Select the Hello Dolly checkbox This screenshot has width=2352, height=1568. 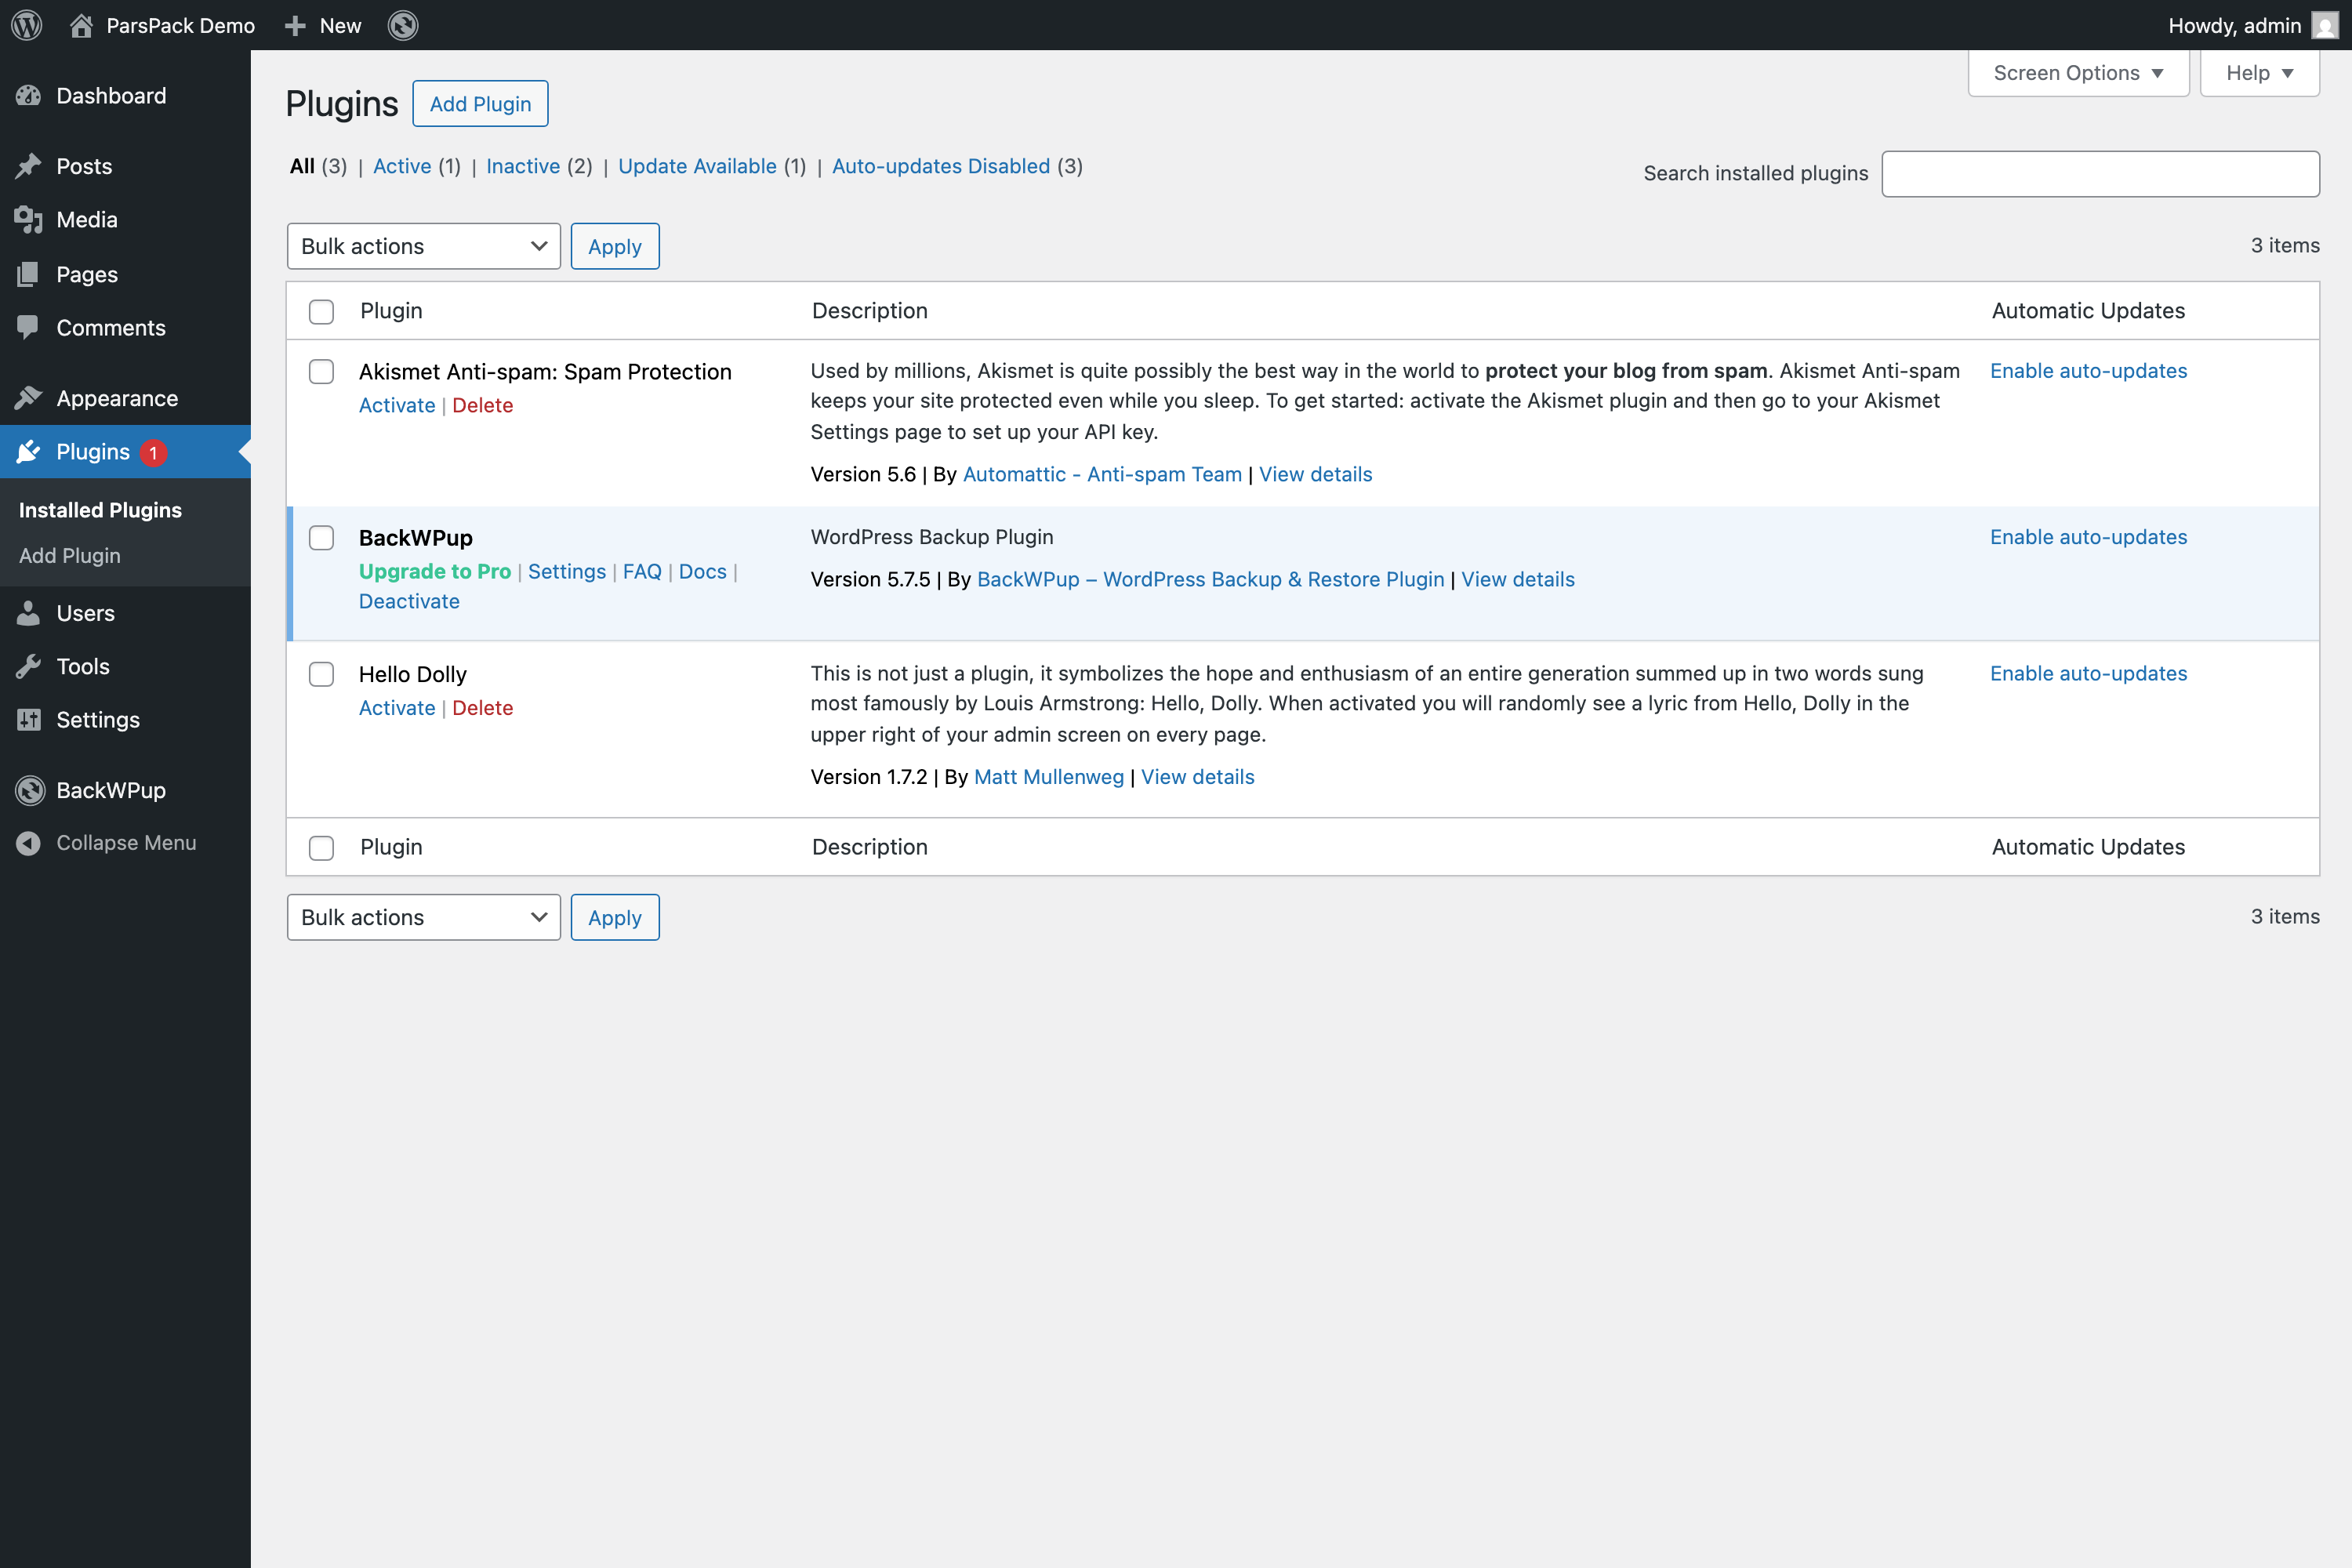[321, 674]
